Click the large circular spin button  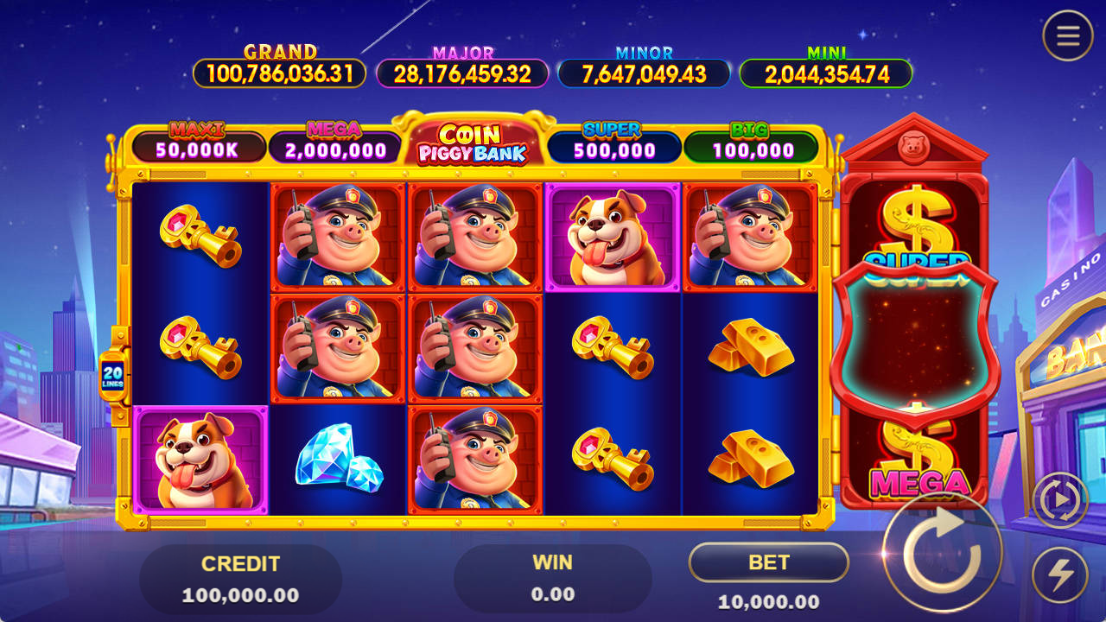943,553
